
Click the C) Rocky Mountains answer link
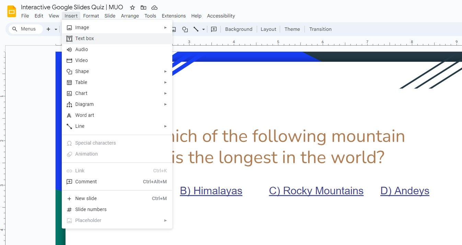tap(316, 191)
